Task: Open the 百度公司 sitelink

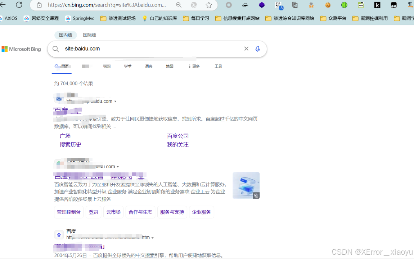Action: [178, 136]
